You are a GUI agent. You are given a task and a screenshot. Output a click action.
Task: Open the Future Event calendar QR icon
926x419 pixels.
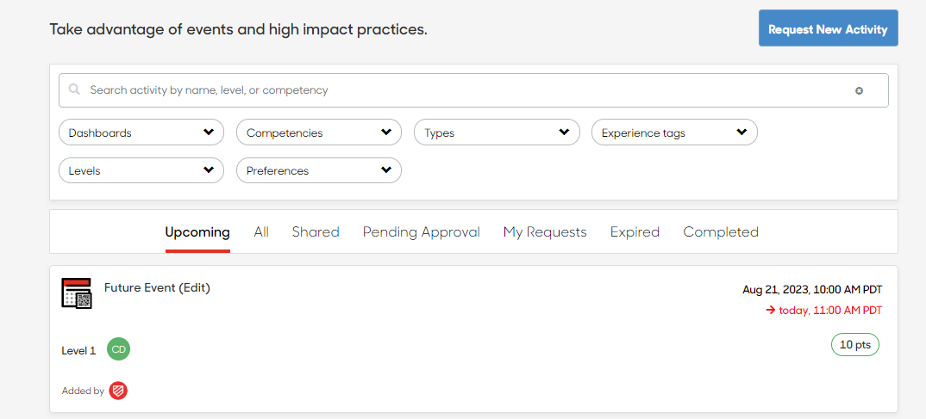click(77, 293)
